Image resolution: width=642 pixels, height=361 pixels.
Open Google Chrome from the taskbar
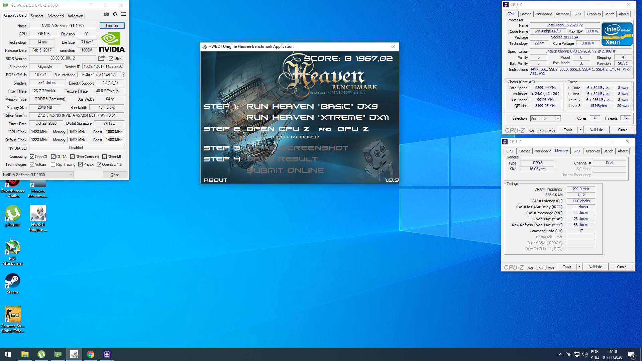pyautogui.click(x=91, y=354)
